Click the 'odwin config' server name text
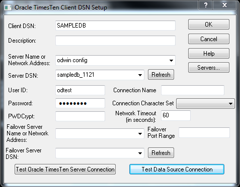This screenshot has height=187, width=240. click(72, 60)
